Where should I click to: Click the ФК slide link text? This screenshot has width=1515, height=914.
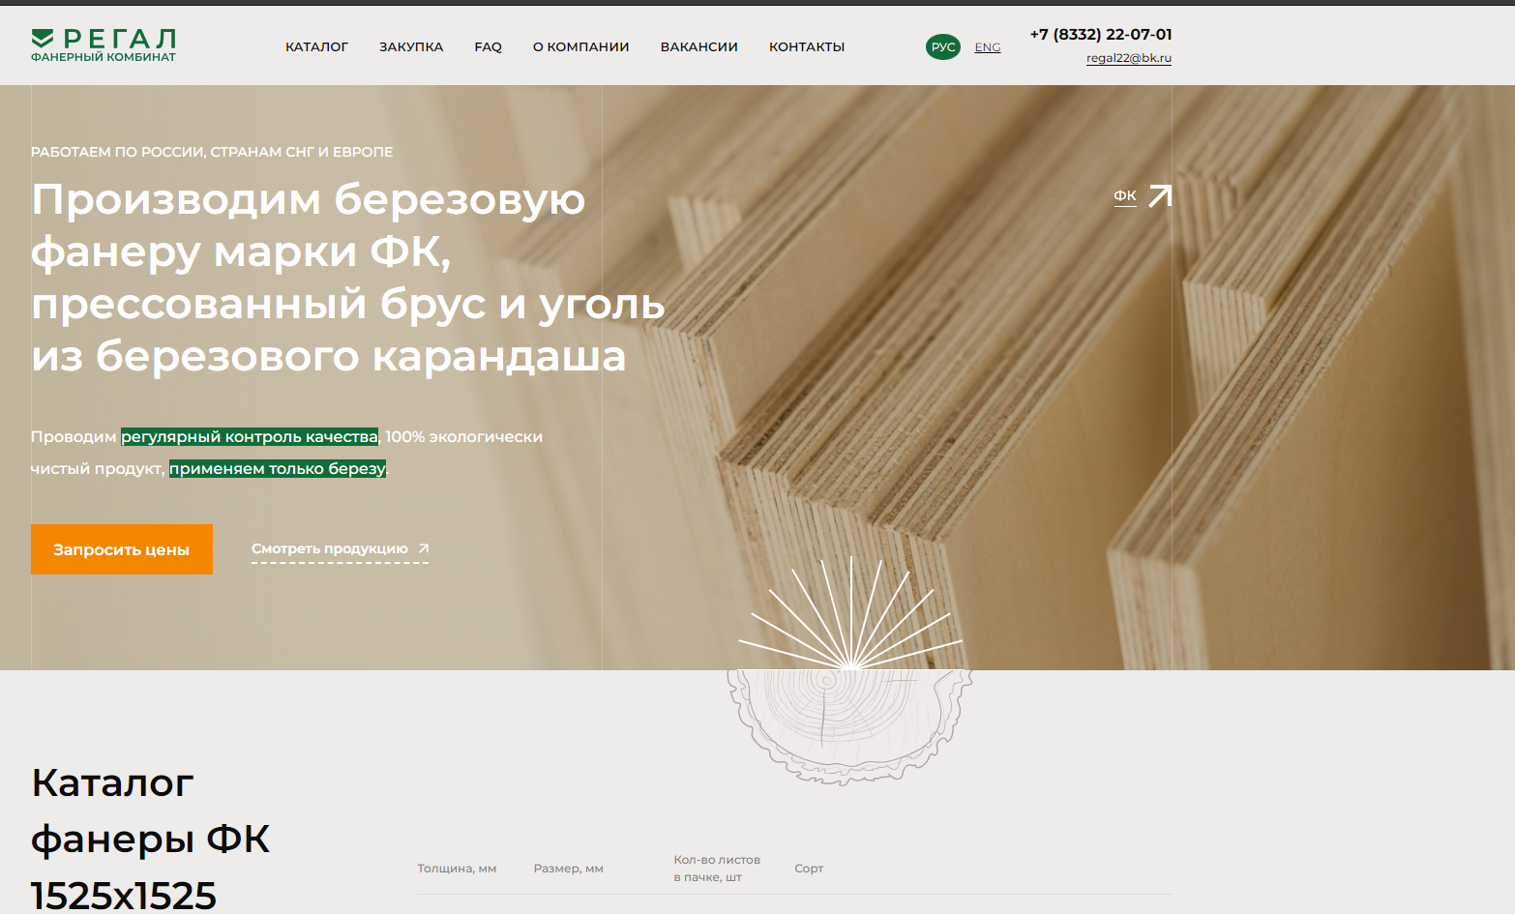click(x=1124, y=195)
